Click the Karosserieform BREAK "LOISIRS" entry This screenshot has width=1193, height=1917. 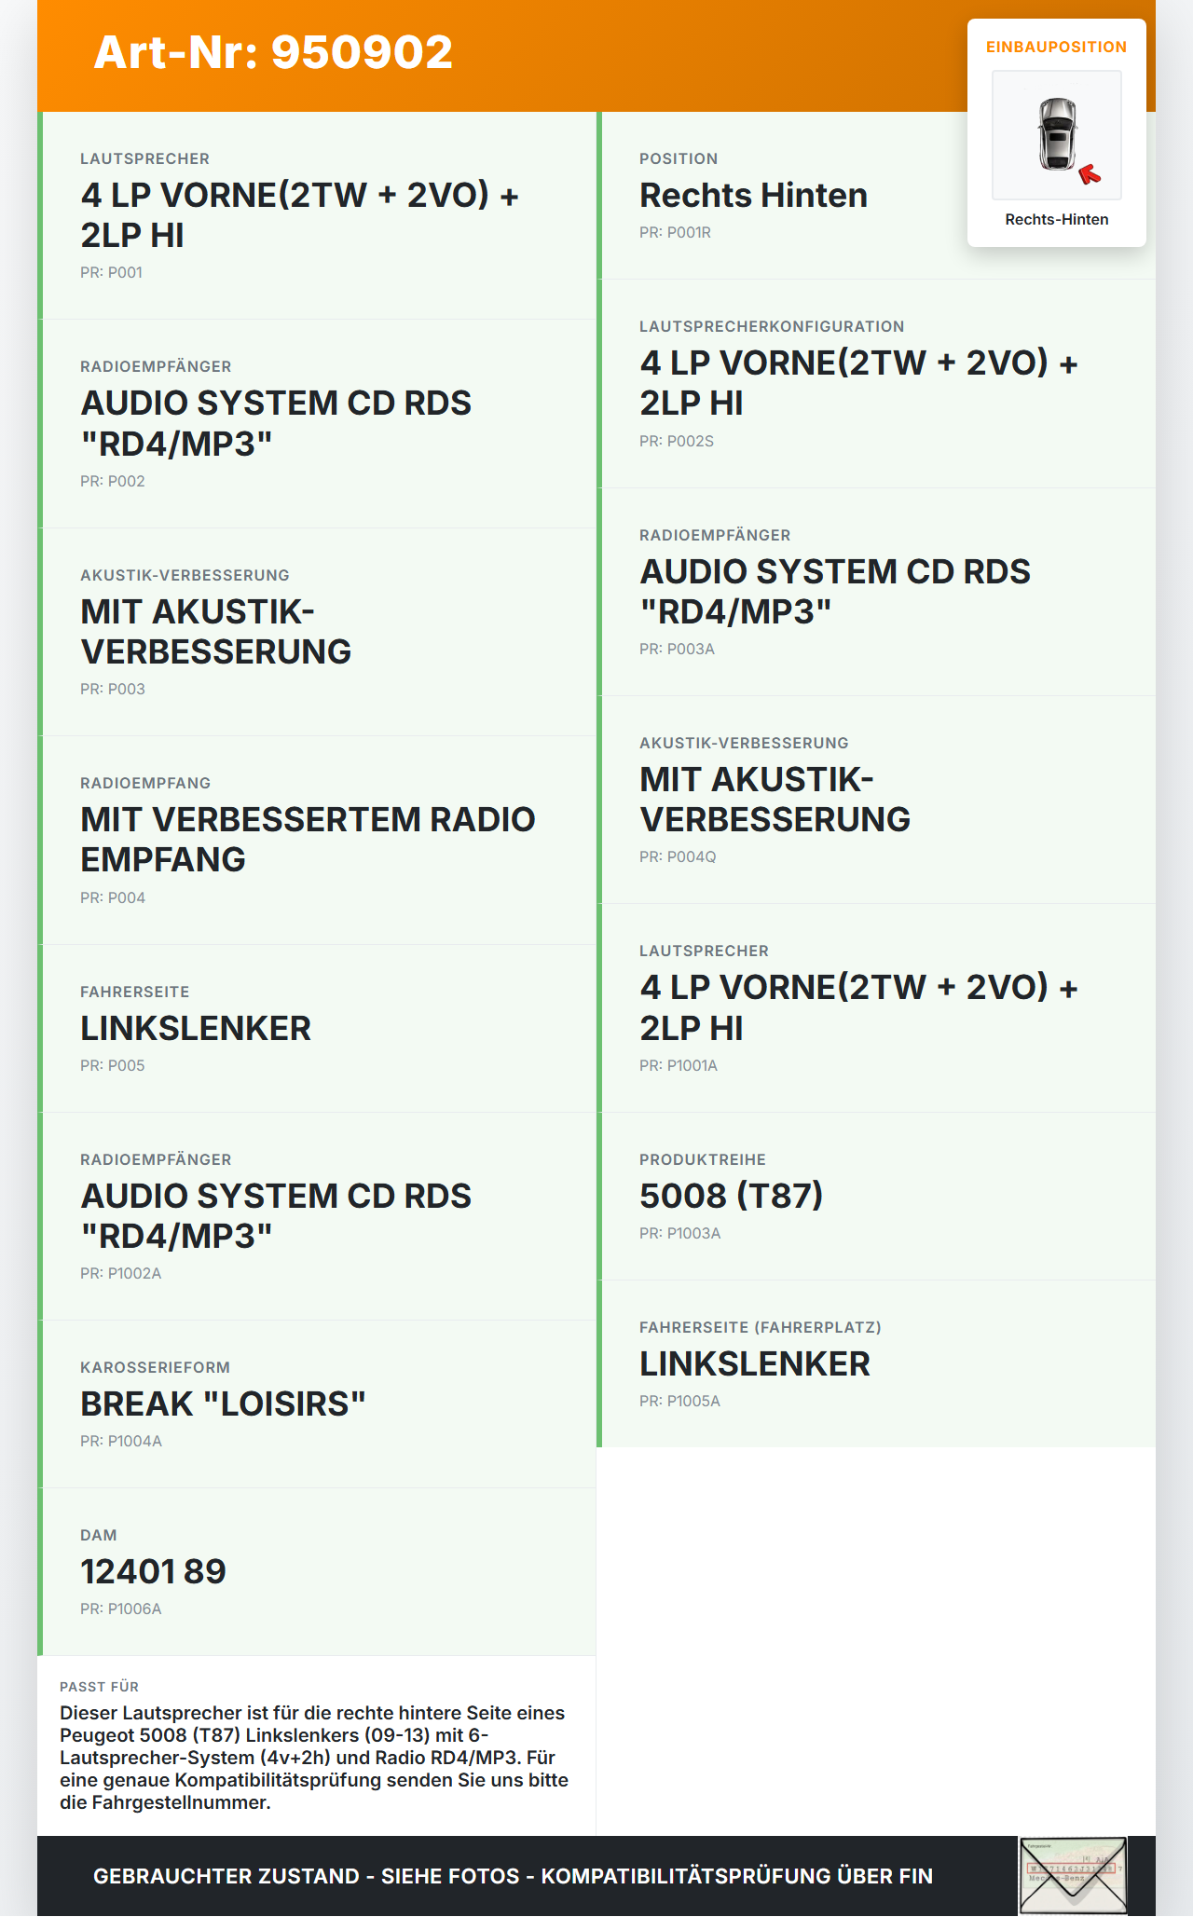coord(317,1404)
